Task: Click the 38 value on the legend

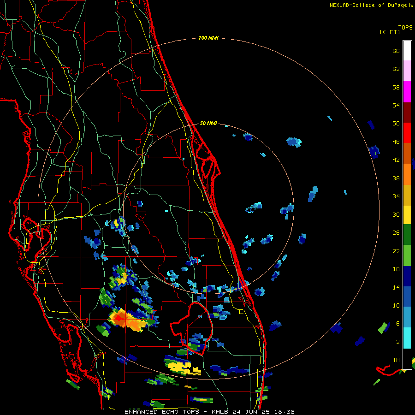Action: (x=396, y=178)
